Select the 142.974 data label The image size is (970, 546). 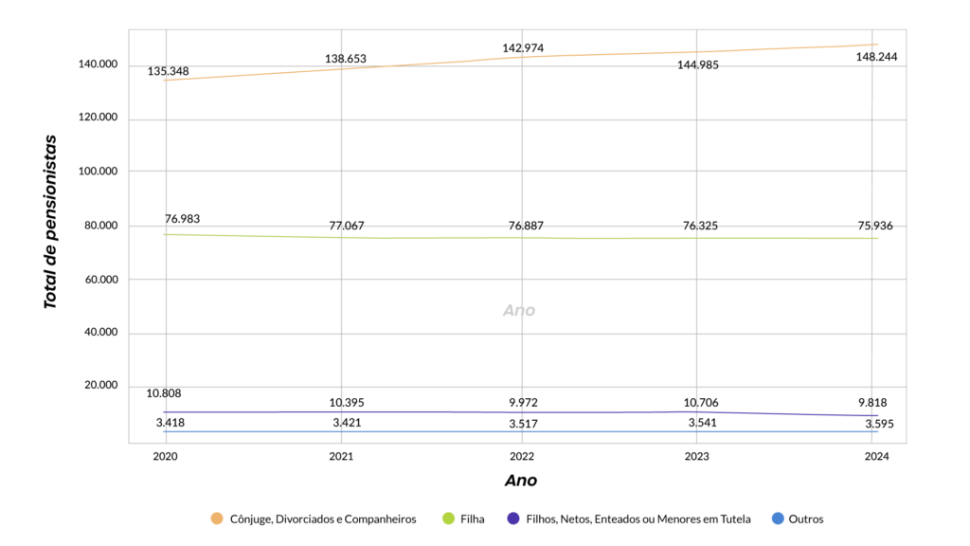[523, 47]
